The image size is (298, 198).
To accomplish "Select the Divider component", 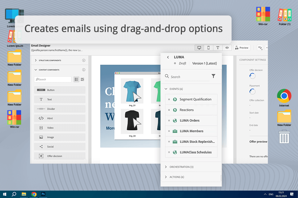I will pos(60,109).
